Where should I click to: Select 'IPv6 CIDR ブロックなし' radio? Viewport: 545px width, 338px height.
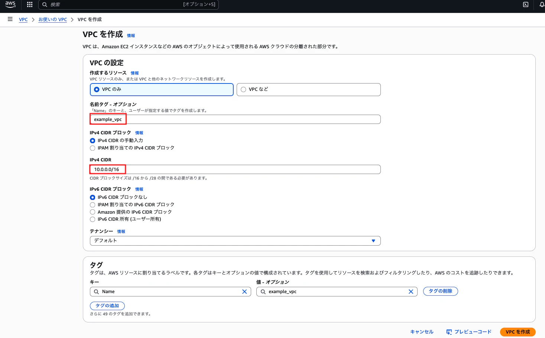pos(93,197)
